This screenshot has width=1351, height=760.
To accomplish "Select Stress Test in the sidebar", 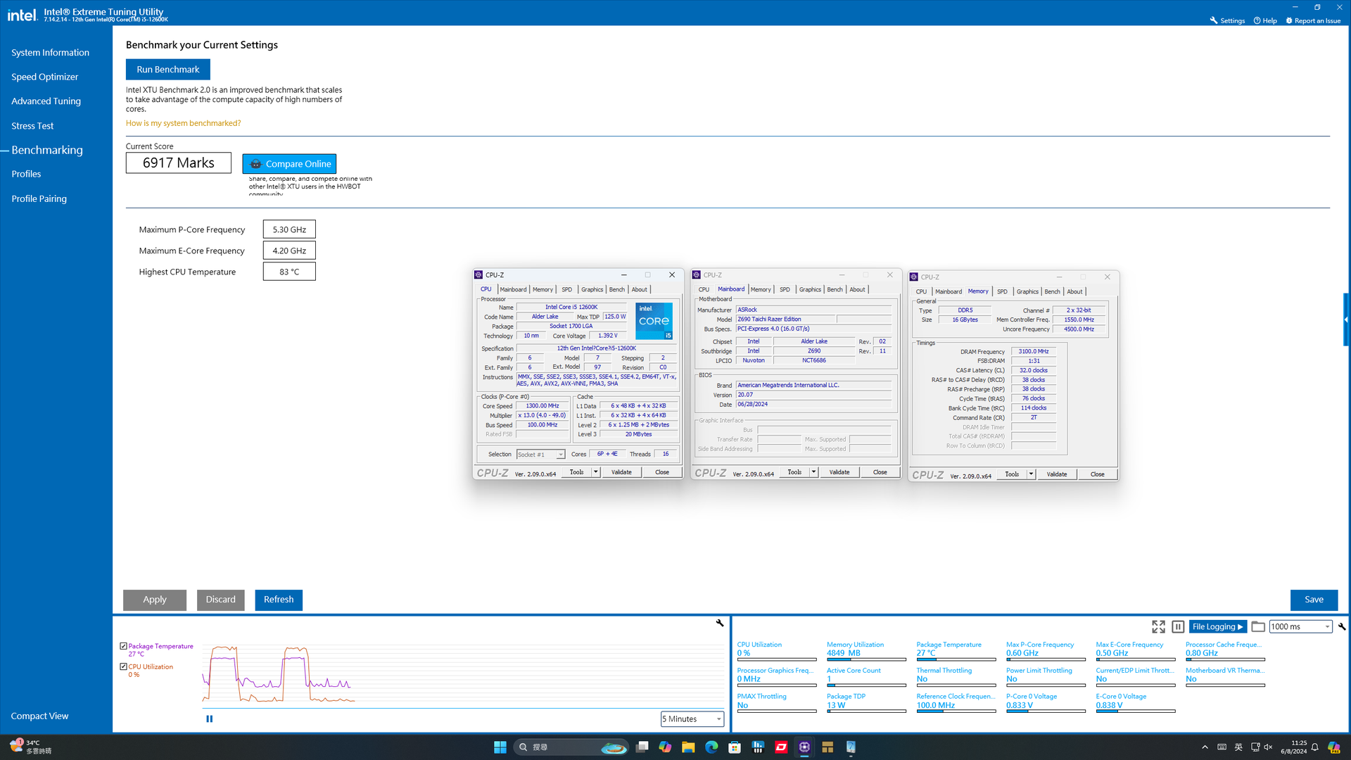I will (32, 126).
